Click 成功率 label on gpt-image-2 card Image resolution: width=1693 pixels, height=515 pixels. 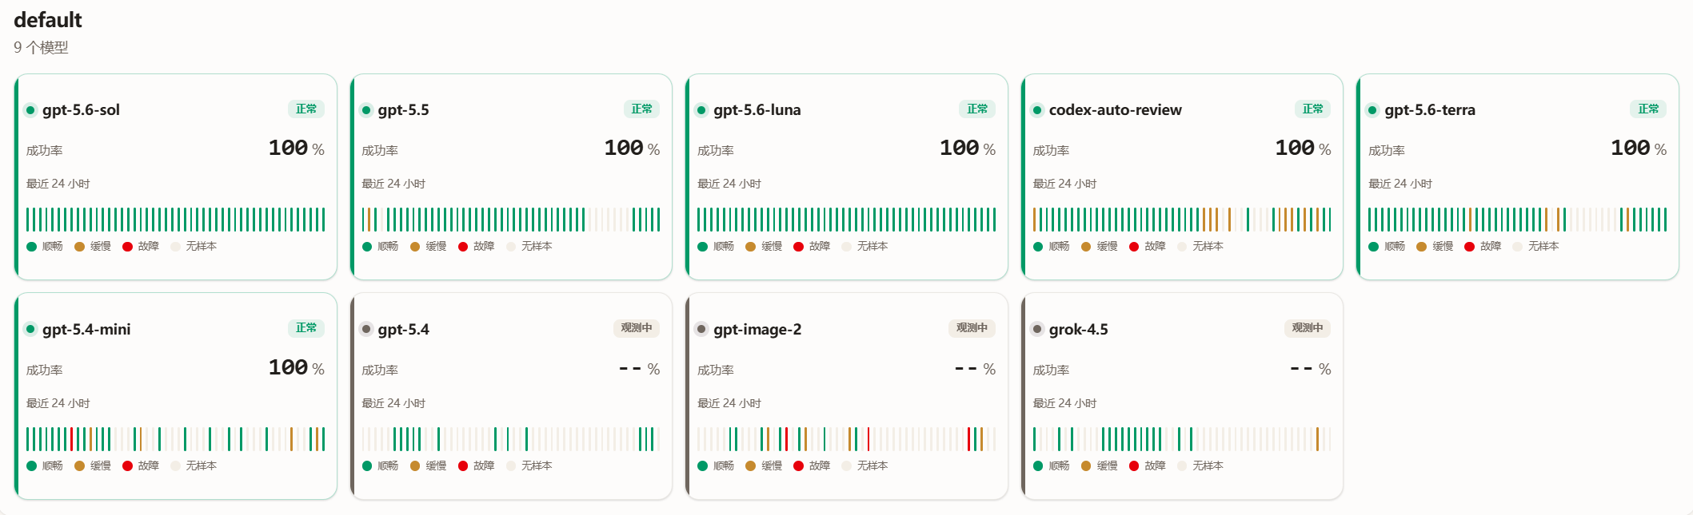(716, 370)
